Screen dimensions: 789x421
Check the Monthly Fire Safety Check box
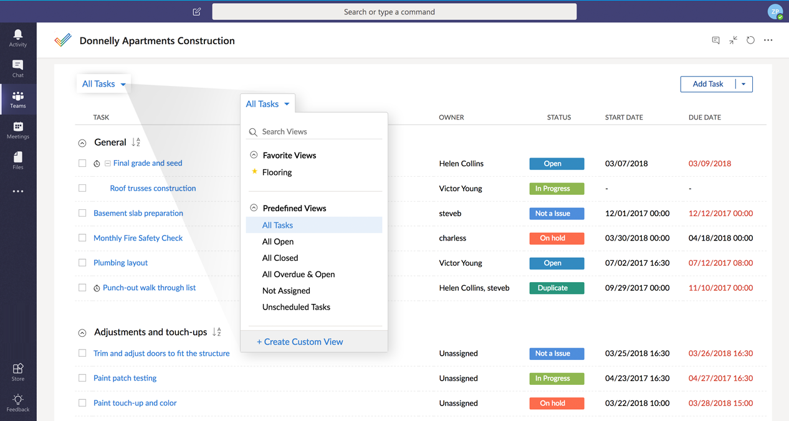tap(82, 238)
